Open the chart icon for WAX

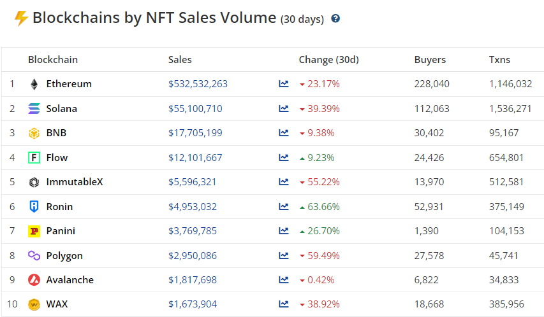283,304
